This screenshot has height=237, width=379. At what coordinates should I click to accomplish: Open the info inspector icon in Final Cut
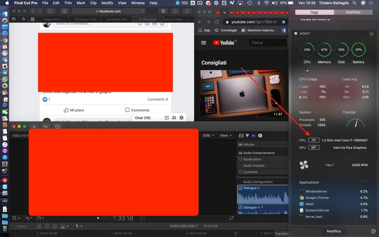coord(260,136)
